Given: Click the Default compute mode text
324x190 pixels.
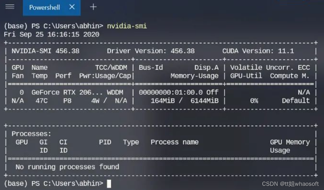Looking at the screenshot, I should click(x=296, y=100).
